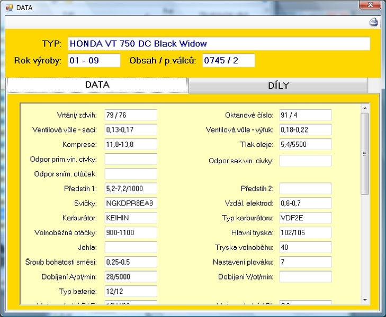
Task: Click the Vzdál. elektrod field
Action: (x=306, y=203)
